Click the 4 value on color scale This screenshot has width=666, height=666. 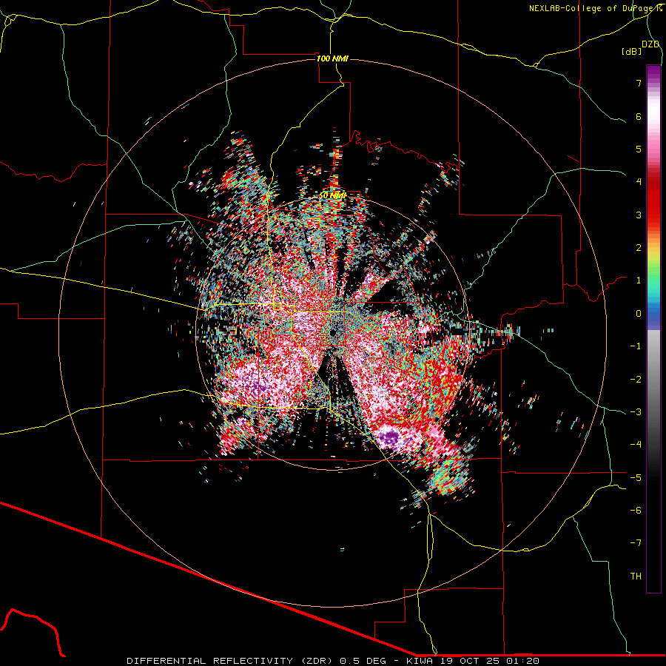[x=639, y=182]
